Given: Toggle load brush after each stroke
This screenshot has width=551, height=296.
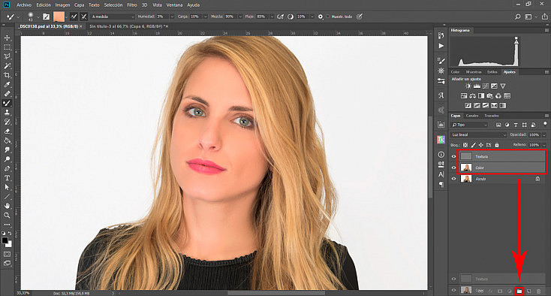Looking at the screenshot, I should 74,17.
